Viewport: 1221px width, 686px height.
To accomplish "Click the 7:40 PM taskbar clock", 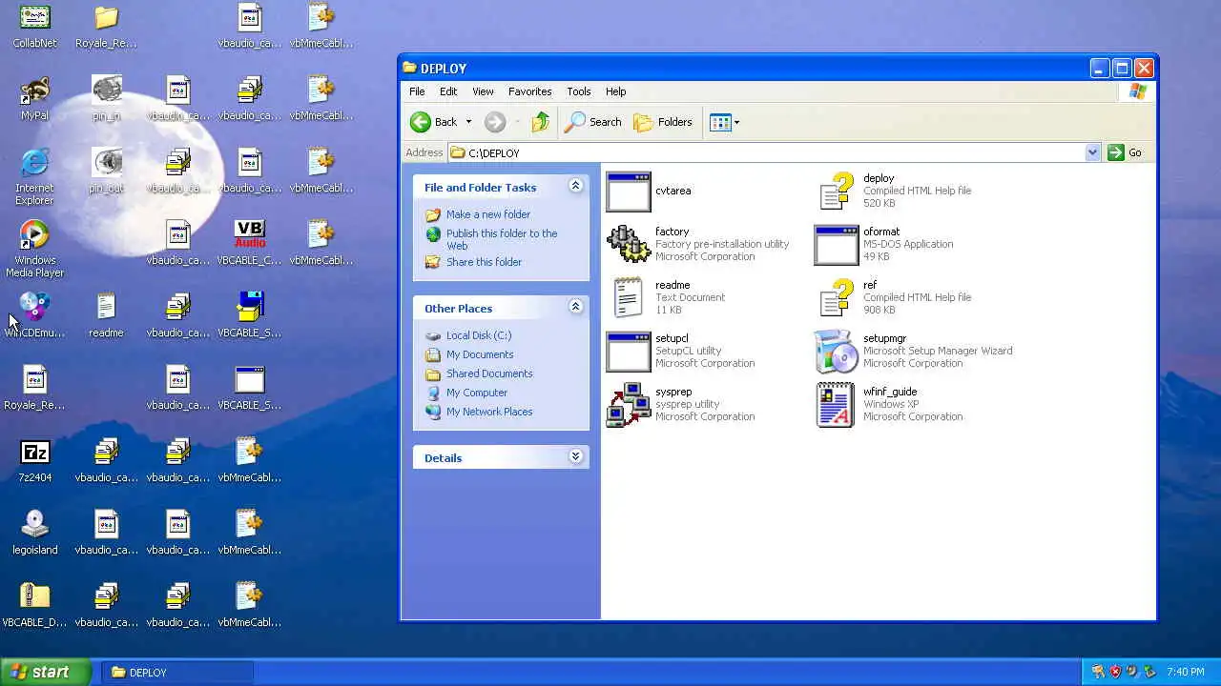I will tap(1186, 673).
